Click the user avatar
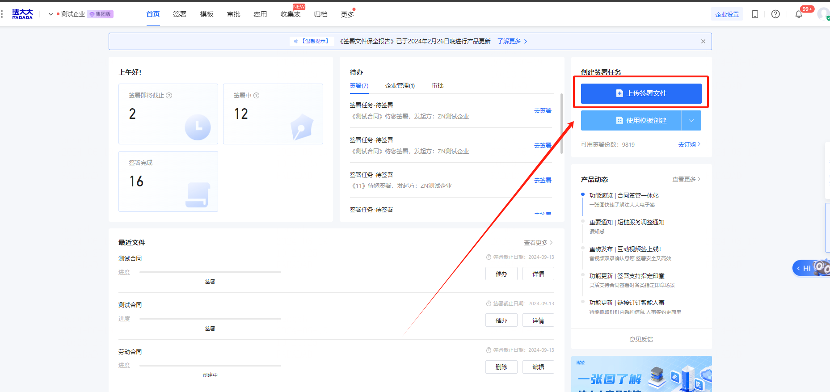 [824, 14]
